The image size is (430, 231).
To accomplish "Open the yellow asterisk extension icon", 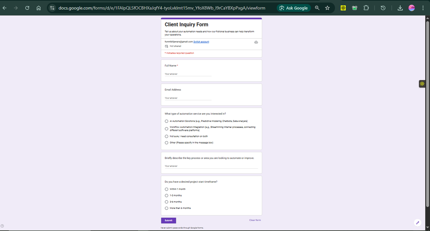I will tap(343, 8).
